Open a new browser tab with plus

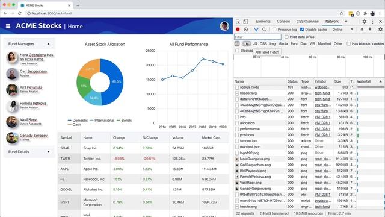coord(78,5)
